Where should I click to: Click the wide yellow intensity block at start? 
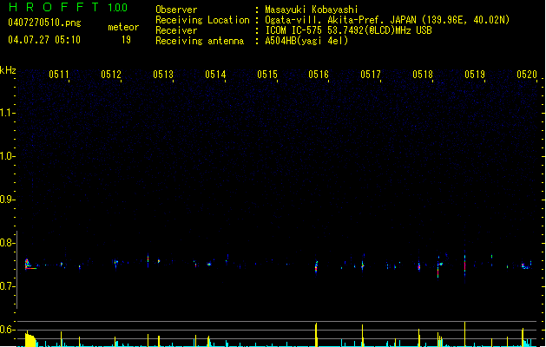[30, 339]
